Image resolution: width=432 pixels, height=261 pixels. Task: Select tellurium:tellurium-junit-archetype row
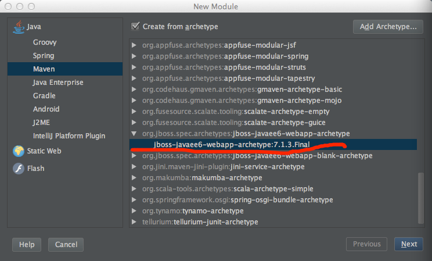coord(200,222)
